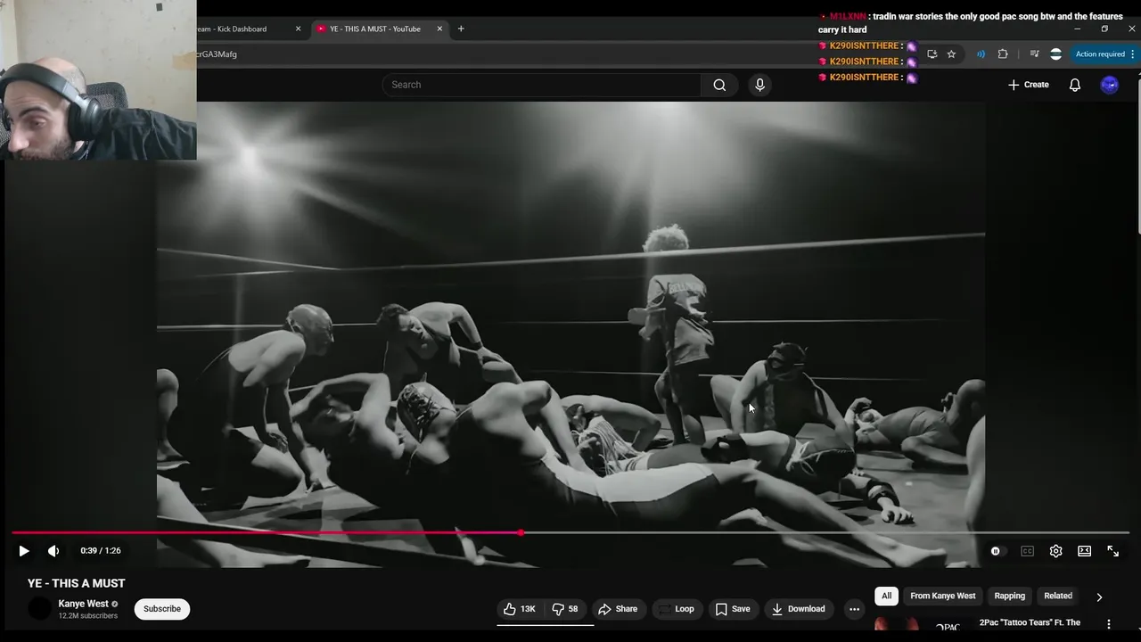Open the player settings gear

(1055, 551)
